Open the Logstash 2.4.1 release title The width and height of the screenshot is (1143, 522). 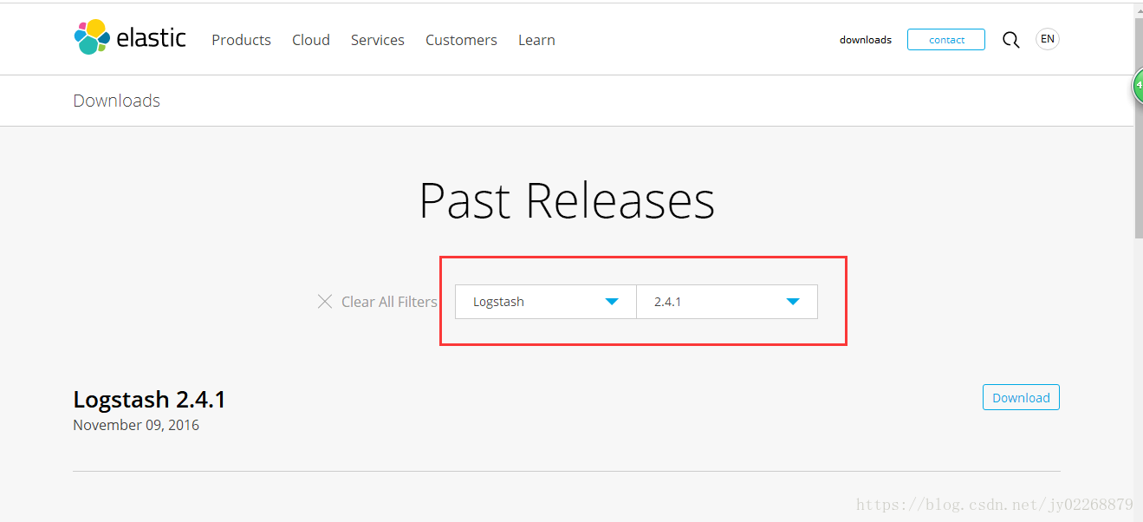coord(149,399)
